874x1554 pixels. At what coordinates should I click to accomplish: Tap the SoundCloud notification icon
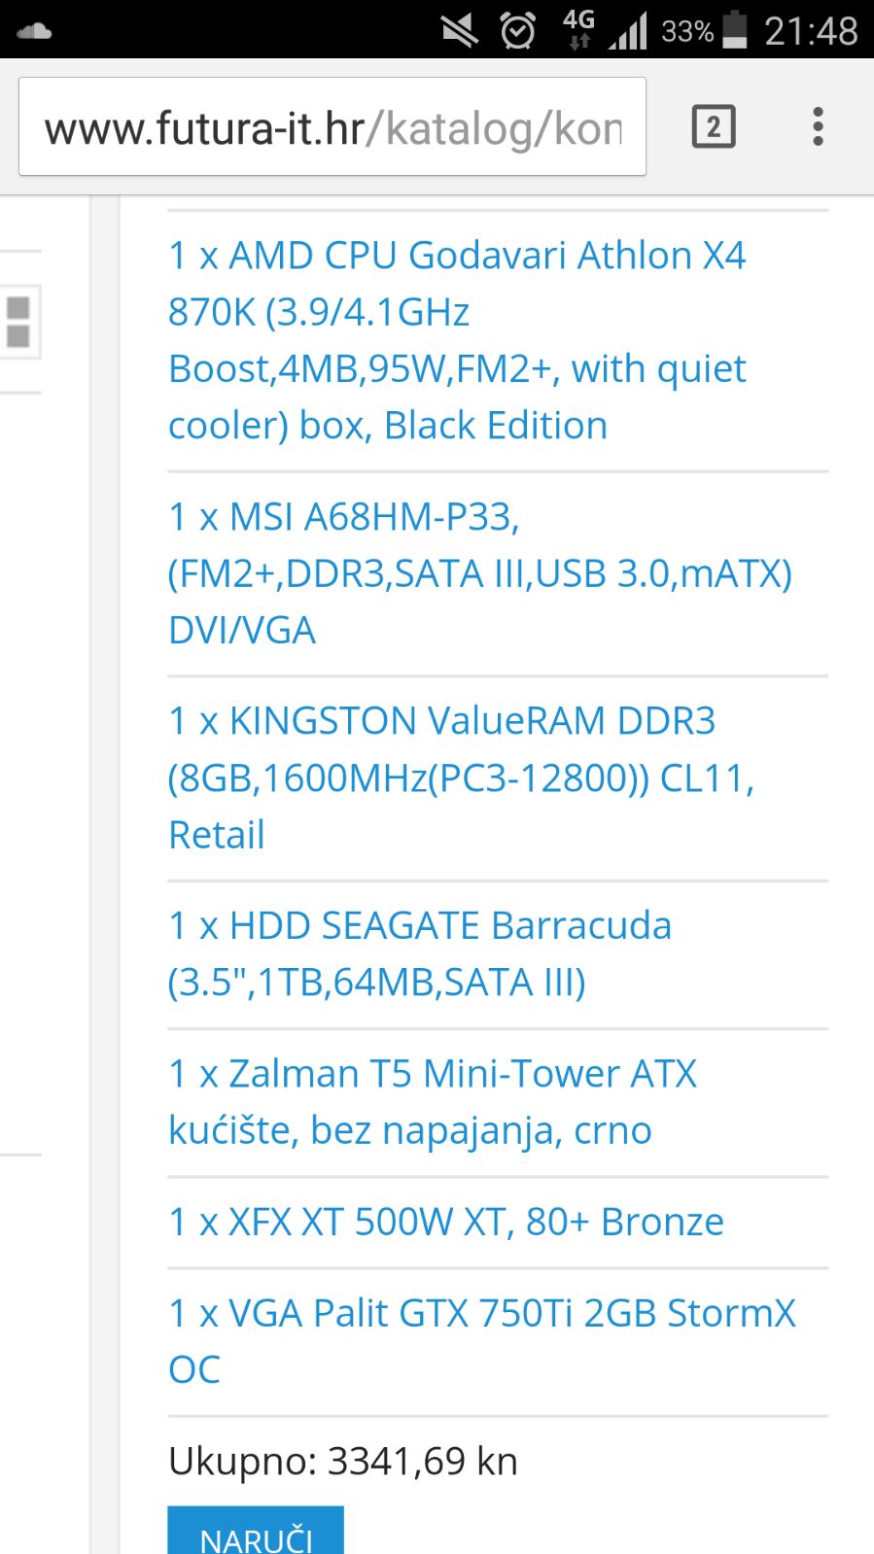point(34,31)
